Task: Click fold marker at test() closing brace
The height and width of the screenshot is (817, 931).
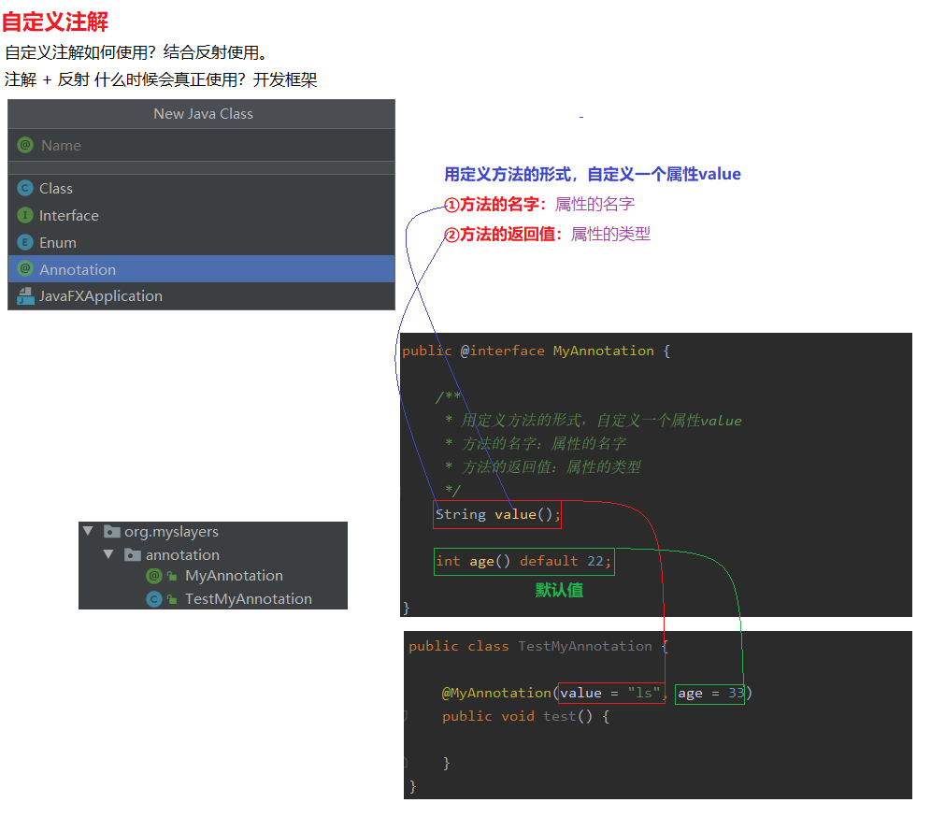Action: click(x=406, y=763)
